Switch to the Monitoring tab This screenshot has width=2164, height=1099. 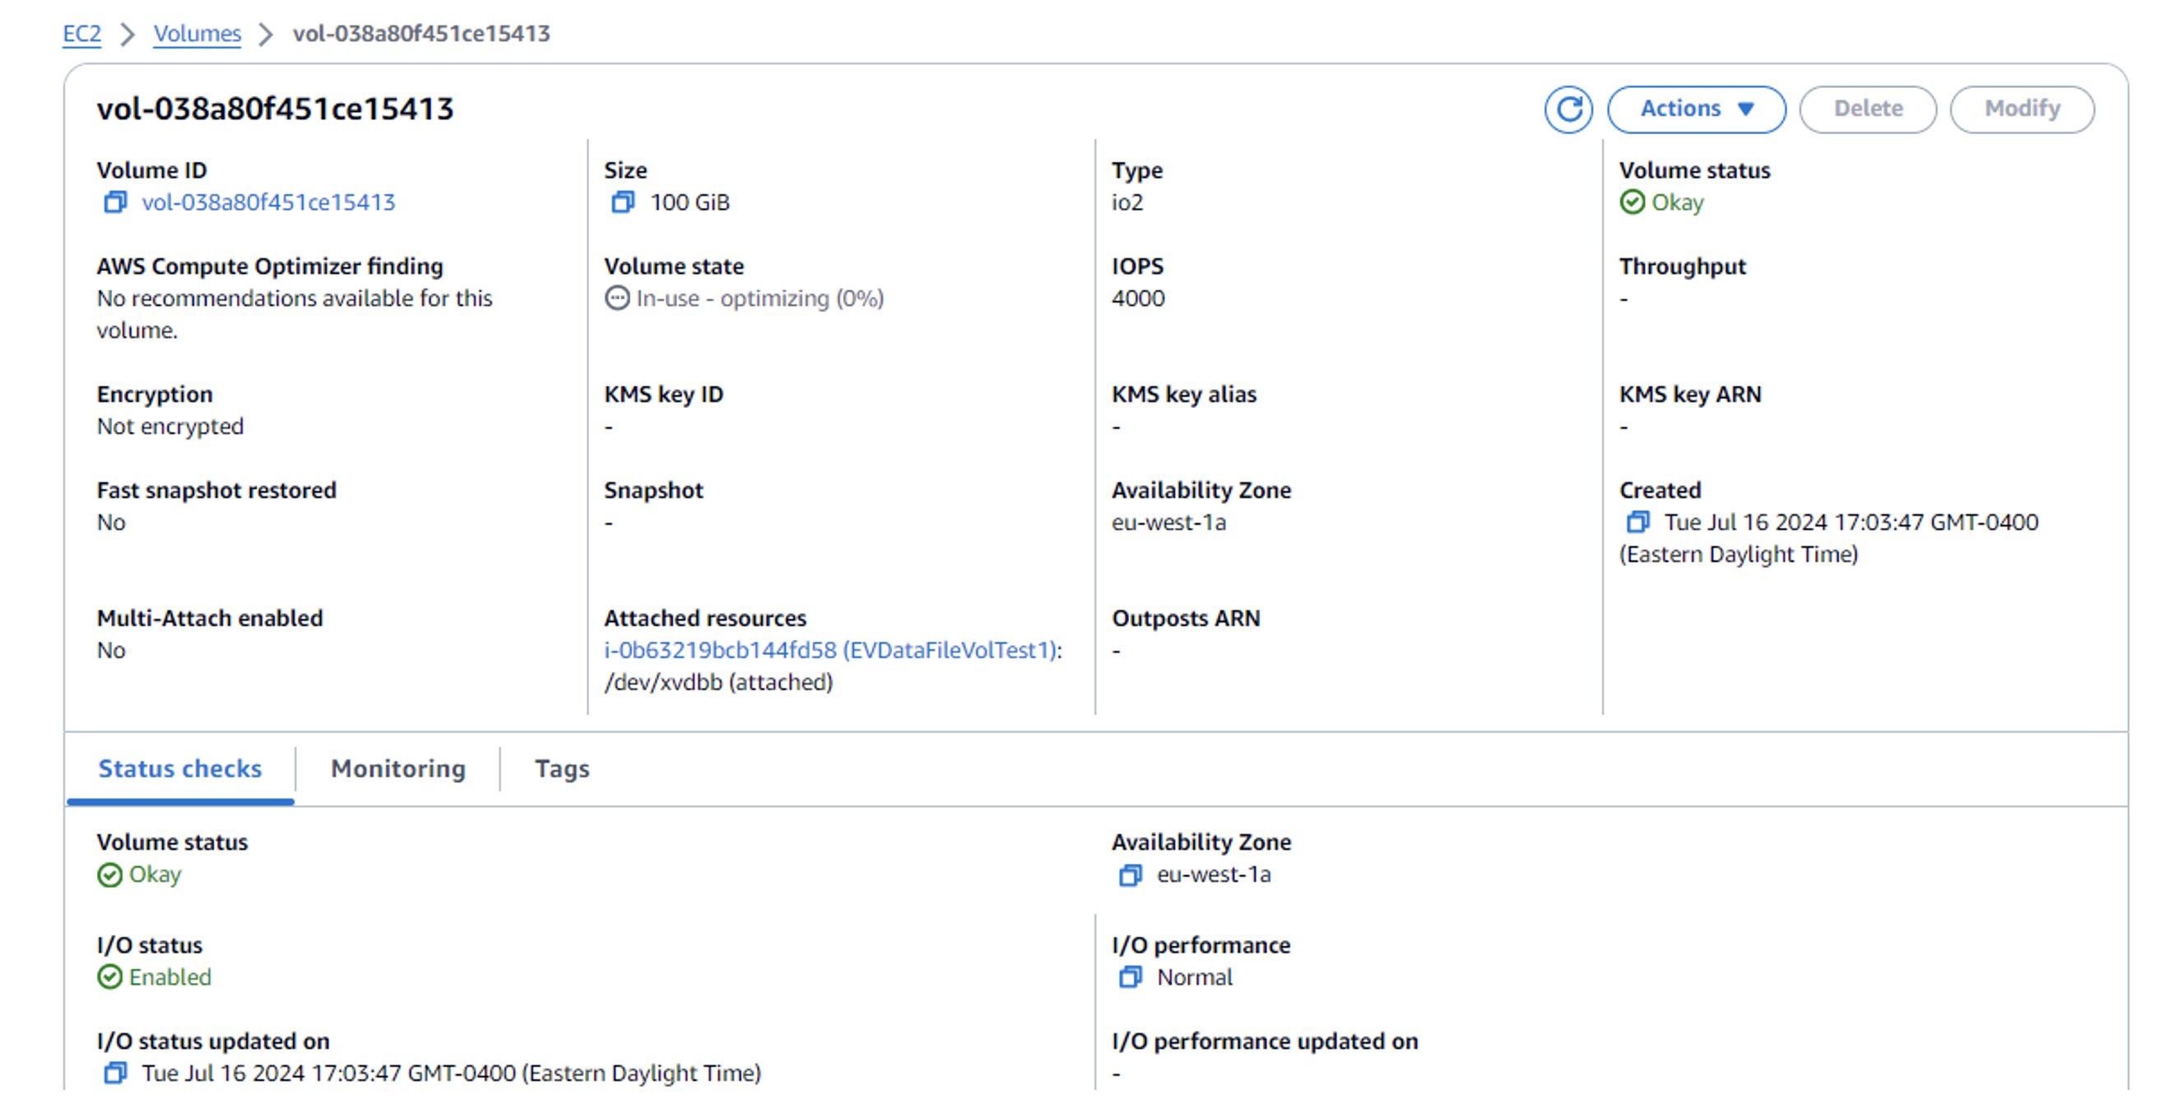point(397,769)
